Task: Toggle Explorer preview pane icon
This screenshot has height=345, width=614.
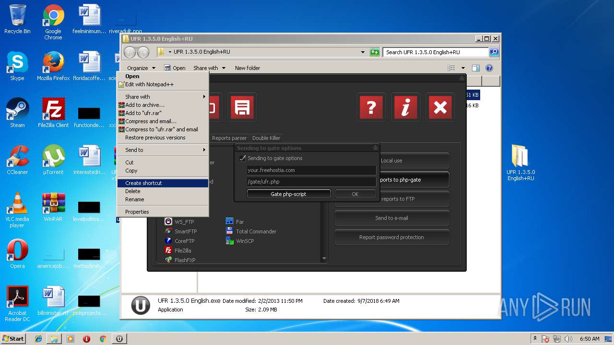Action: pos(476,68)
